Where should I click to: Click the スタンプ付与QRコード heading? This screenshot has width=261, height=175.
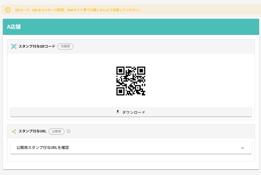[x=37, y=46]
